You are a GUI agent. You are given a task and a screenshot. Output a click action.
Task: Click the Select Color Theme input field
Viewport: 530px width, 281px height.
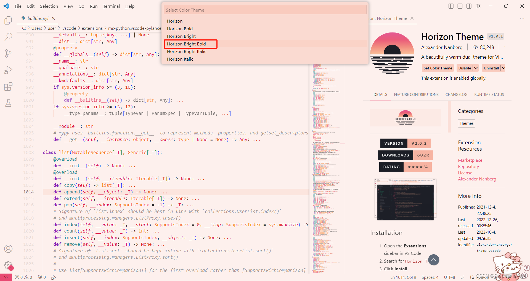265,10
